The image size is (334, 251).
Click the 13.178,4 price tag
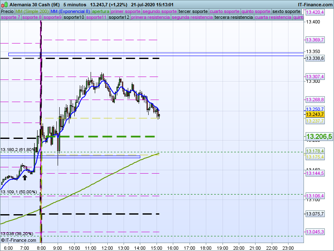tap(315, 151)
